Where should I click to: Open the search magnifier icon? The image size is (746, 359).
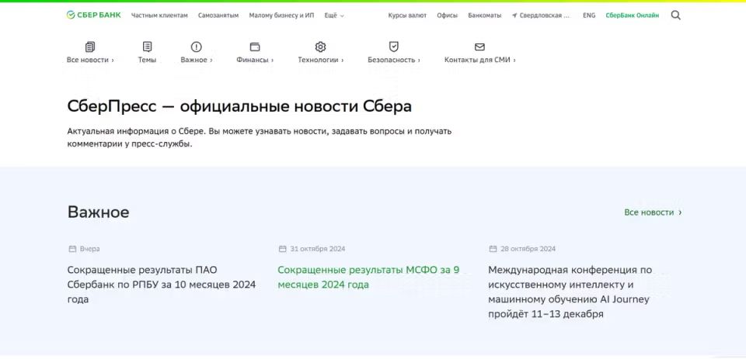tap(675, 15)
